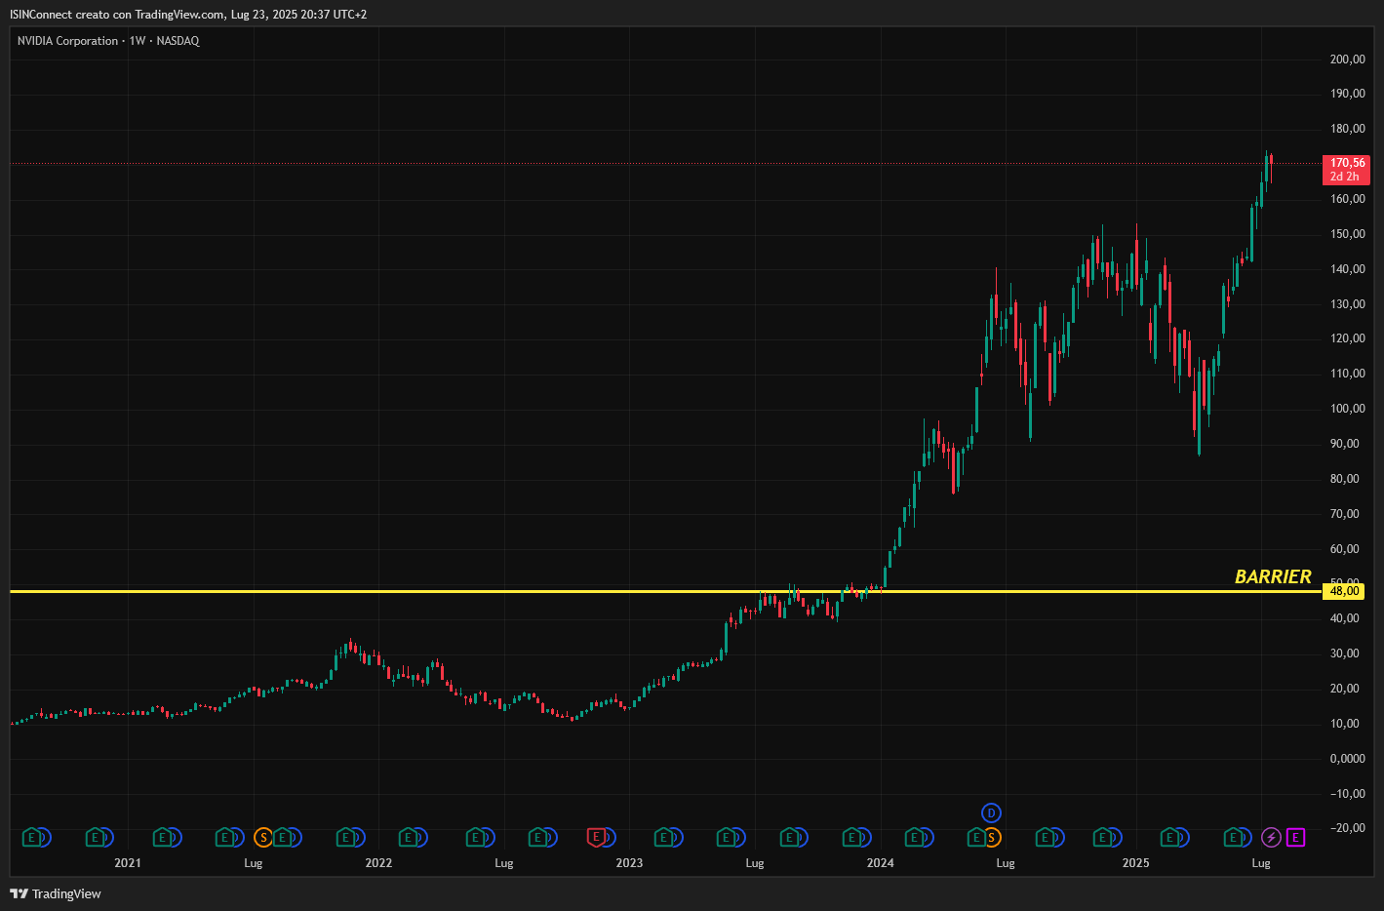This screenshot has width=1384, height=911.
Task: Click the −10,00 price axis value
Action: [x=1347, y=794]
